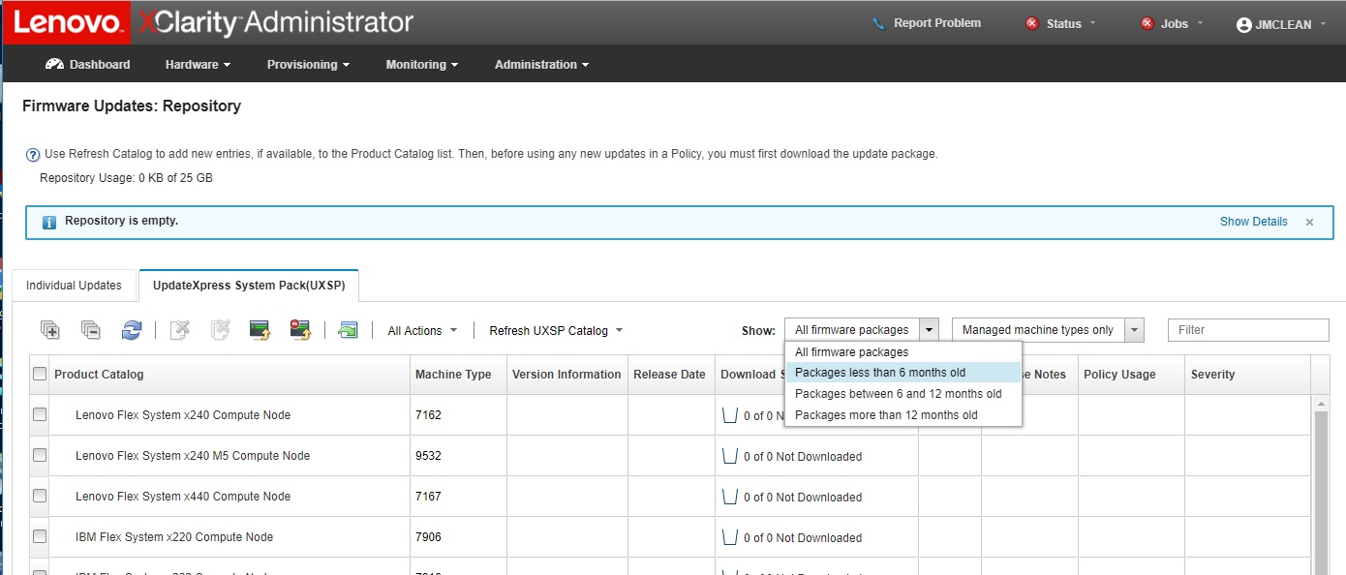This screenshot has height=575, width=1346.
Task: Expand the Hardware menu
Action: [198, 65]
